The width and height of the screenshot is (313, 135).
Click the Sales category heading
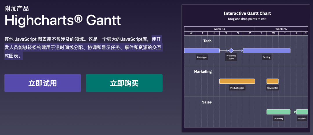coord(207,102)
